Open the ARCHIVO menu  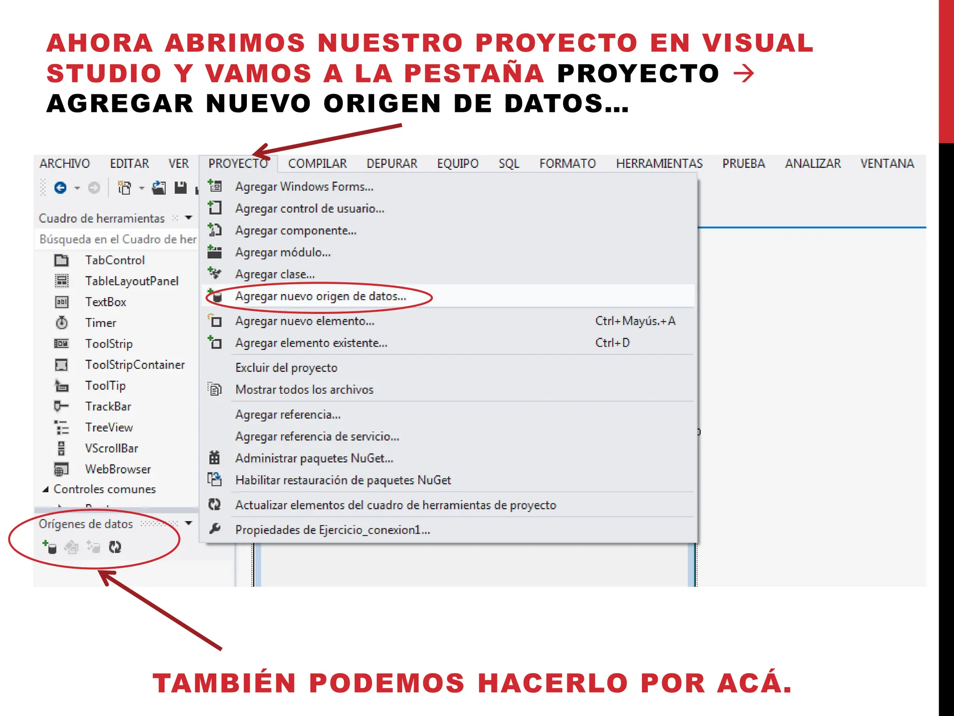tap(65, 164)
